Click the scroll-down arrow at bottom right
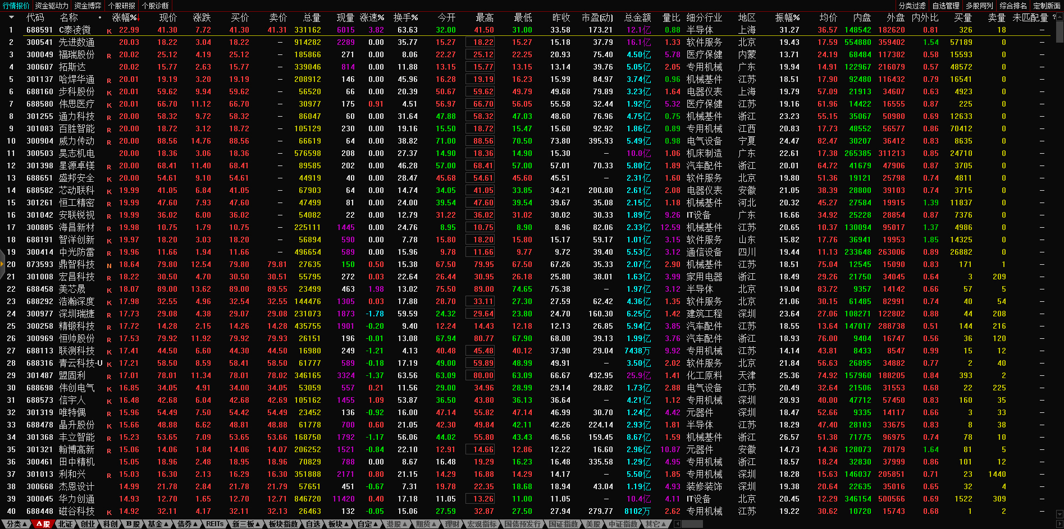The width and height of the screenshot is (1064, 529). (1060, 514)
